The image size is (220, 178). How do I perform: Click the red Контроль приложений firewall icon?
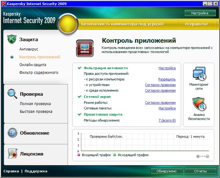click(85, 48)
